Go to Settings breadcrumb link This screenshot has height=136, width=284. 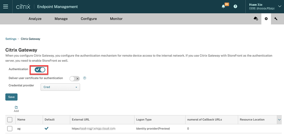tap(11, 39)
